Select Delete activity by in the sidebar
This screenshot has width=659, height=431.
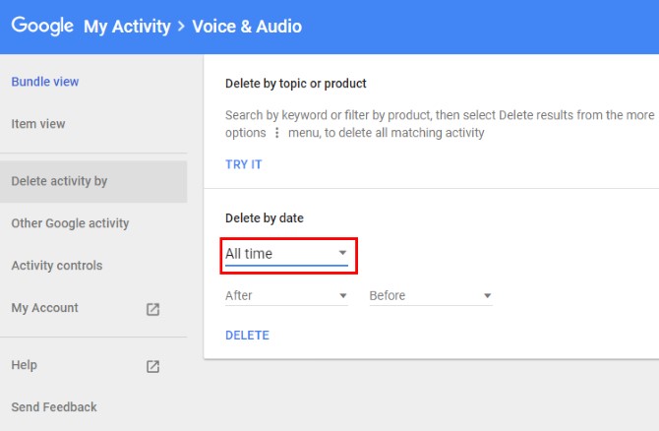59,181
